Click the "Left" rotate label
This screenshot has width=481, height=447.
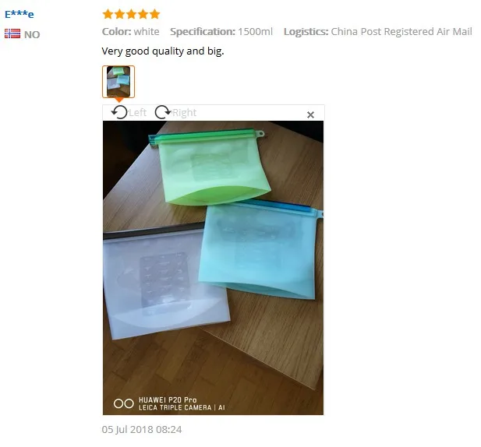coord(137,112)
